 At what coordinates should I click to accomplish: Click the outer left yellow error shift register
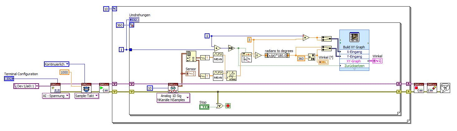click(114, 91)
